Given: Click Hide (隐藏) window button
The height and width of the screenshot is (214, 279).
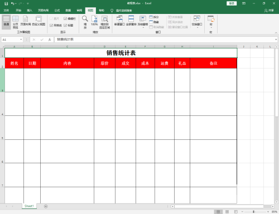Looking at the screenshot, I should click(154, 22).
